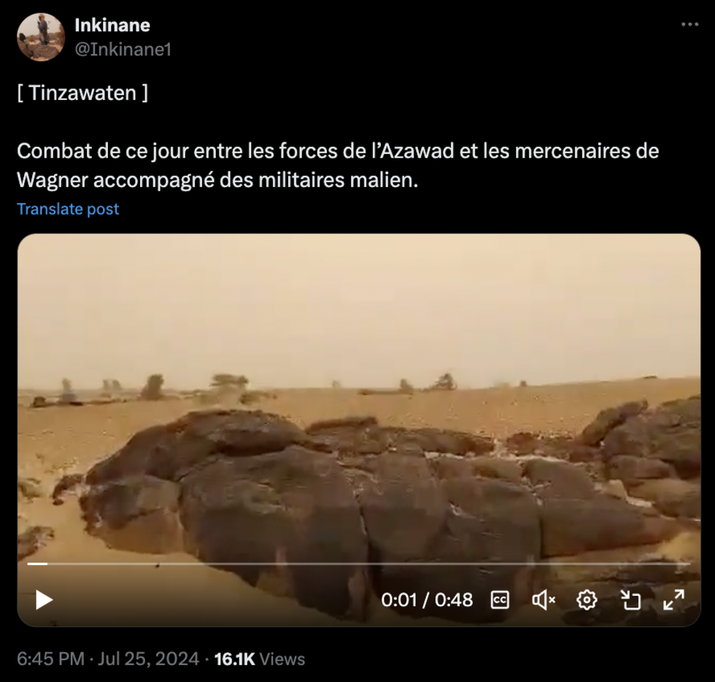Click the elapsed portion of the progress bar

click(37, 564)
